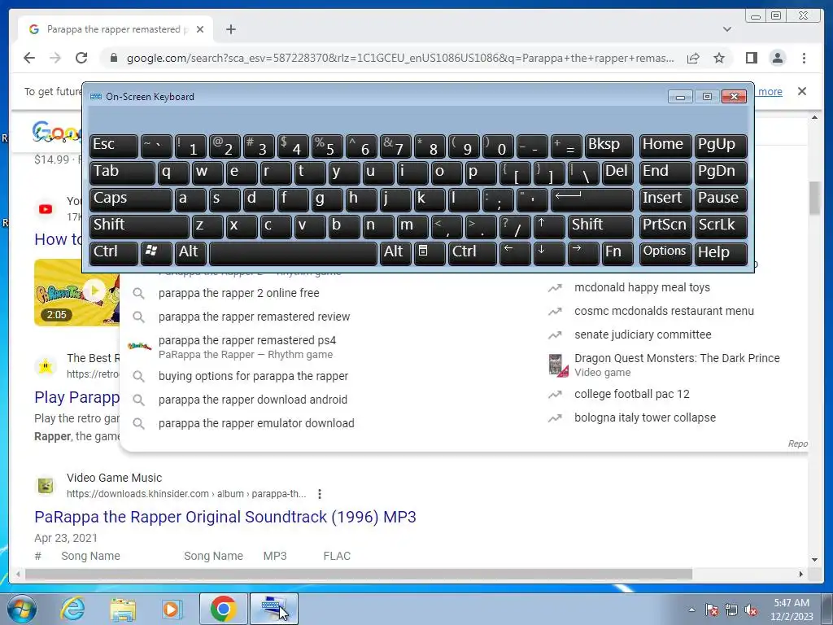Choose trending senate judiciary committee
The image size is (833, 625).
click(643, 334)
